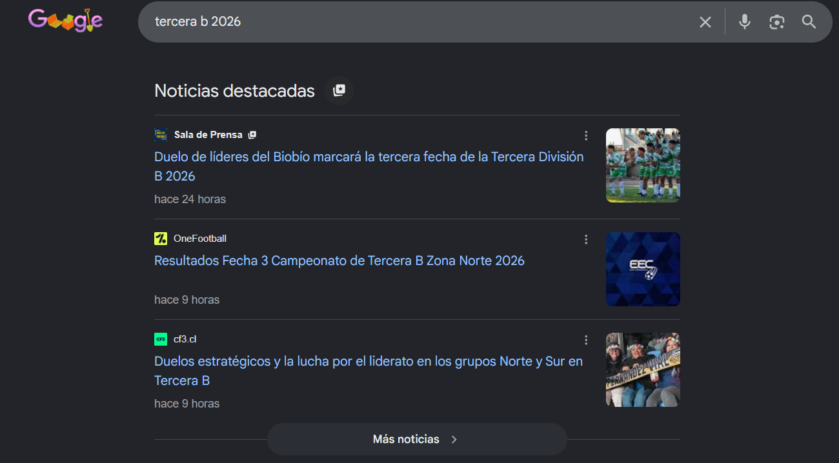Open three-dot menu for cf3.cl article
Screen dimensions: 839x463
click(x=586, y=340)
